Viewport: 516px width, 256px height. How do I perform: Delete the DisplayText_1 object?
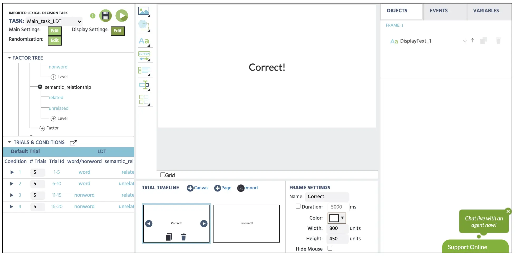pyautogui.click(x=498, y=41)
